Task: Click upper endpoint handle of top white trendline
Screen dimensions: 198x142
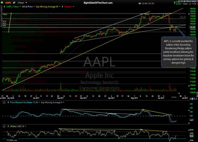Action: pyautogui.click(x=149, y=12)
